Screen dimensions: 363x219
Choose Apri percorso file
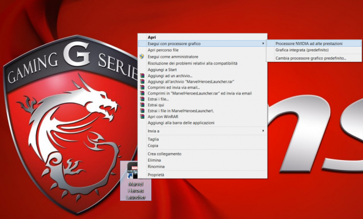pyautogui.click(x=203, y=50)
